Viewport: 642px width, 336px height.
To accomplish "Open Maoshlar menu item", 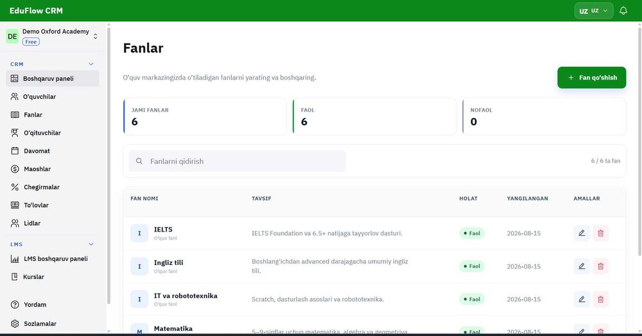I will (53, 169).
